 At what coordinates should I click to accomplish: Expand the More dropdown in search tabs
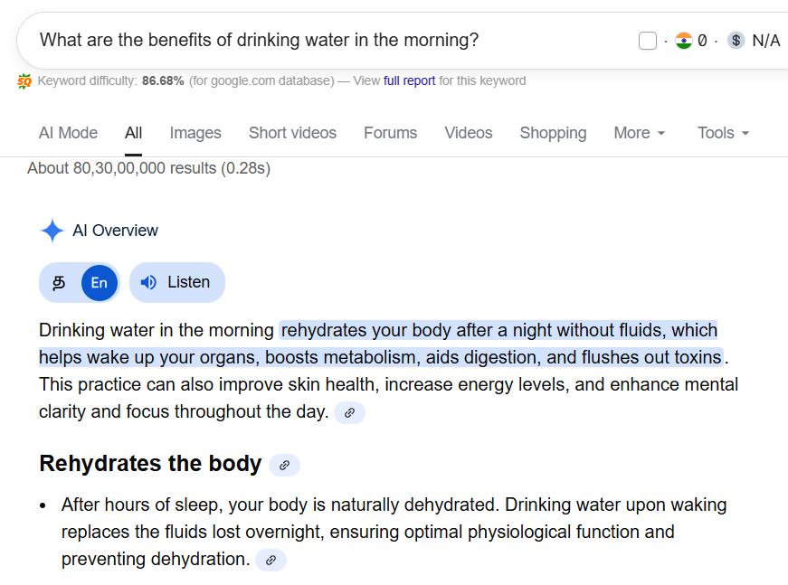pos(640,133)
